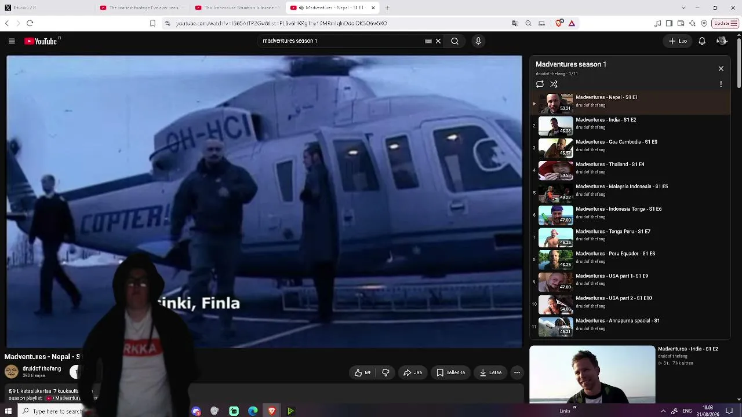Switch to the X browser tab
The image size is (742, 417).
pyautogui.click(x=46, y=8)
